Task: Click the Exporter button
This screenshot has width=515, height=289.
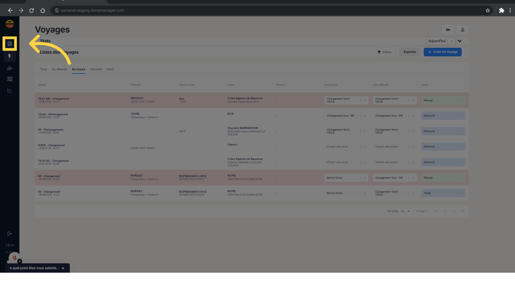Action: point(410,52)
